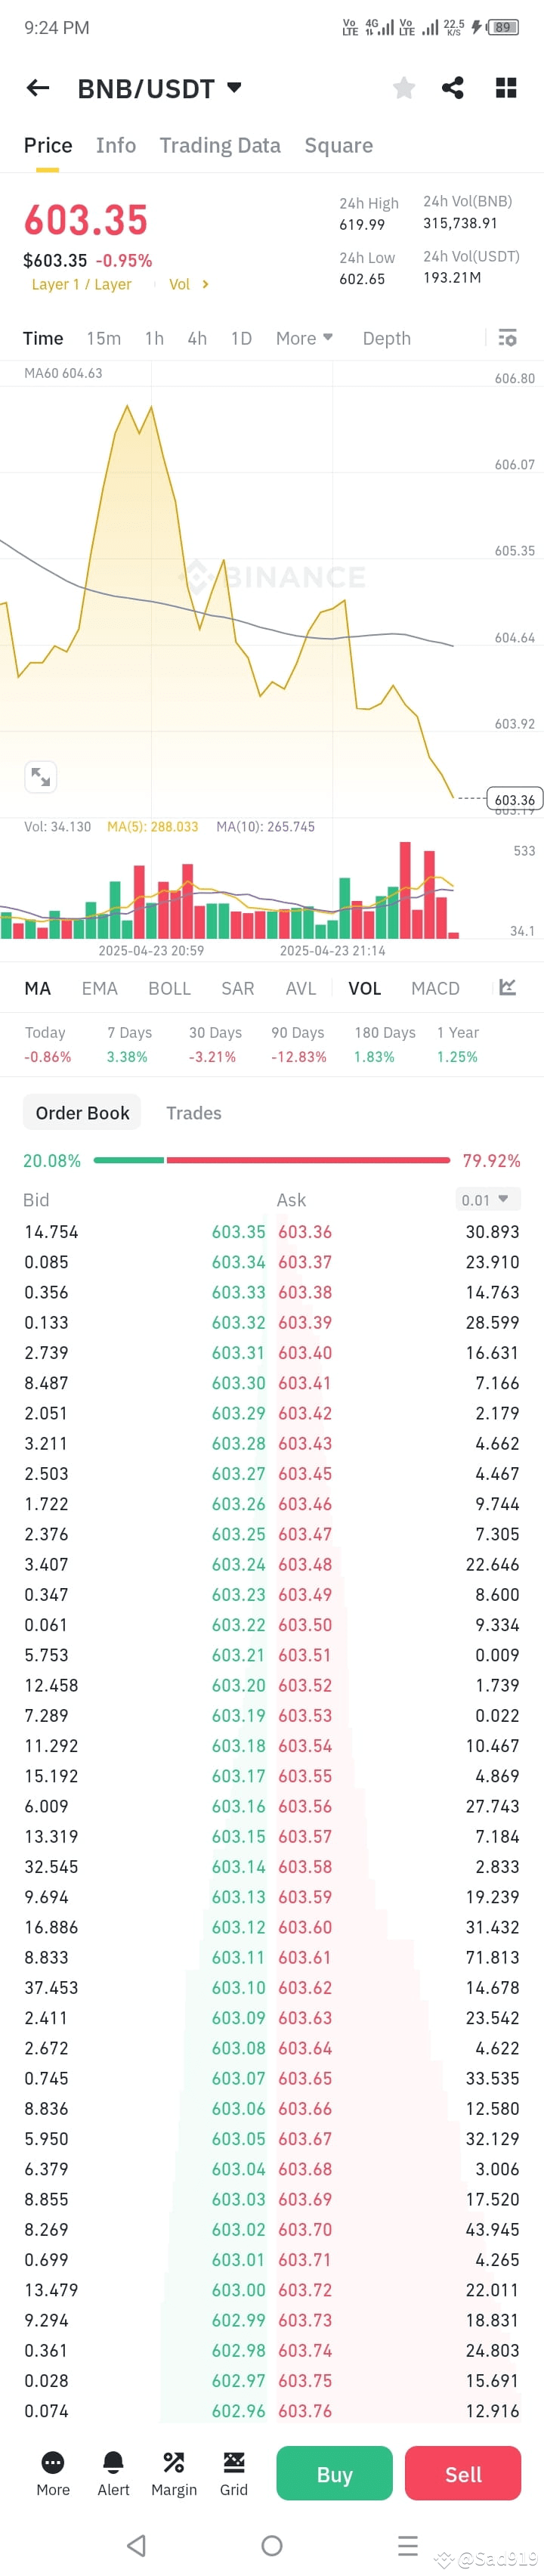
Task: Share the BNB/USDT pair
Action: (x=453, y=88)
